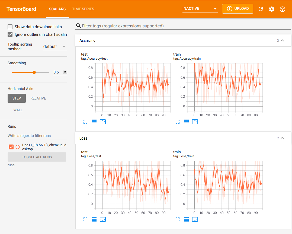292x234 pixels.
Task: Click the 'runs' logdir label
Action: 11,165
